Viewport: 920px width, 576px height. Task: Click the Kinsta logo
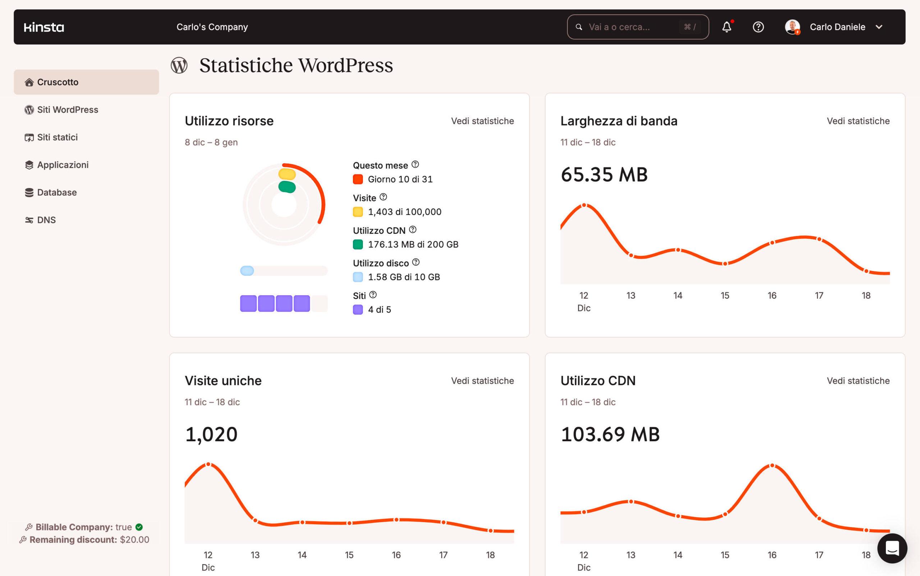(x=44, y=27)
